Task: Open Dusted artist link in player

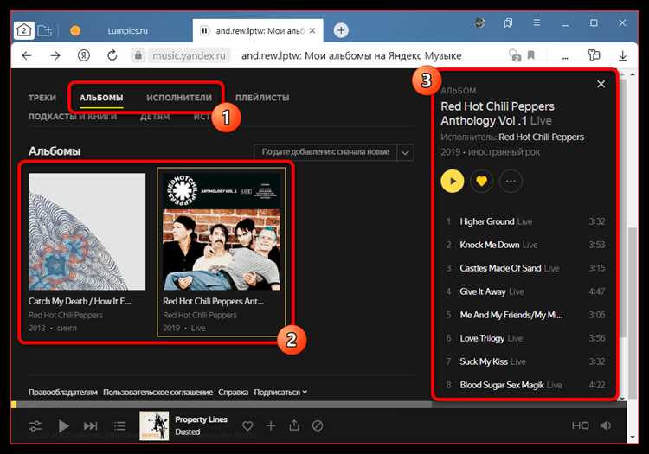Action: tap(188, 432)
